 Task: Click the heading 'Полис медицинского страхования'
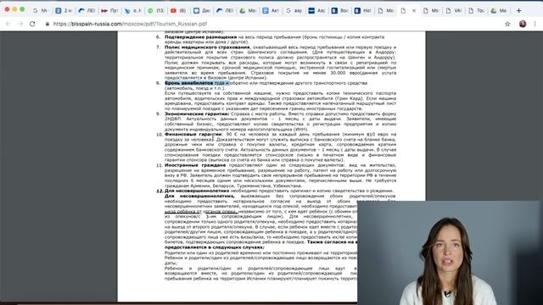coord(207,47)
